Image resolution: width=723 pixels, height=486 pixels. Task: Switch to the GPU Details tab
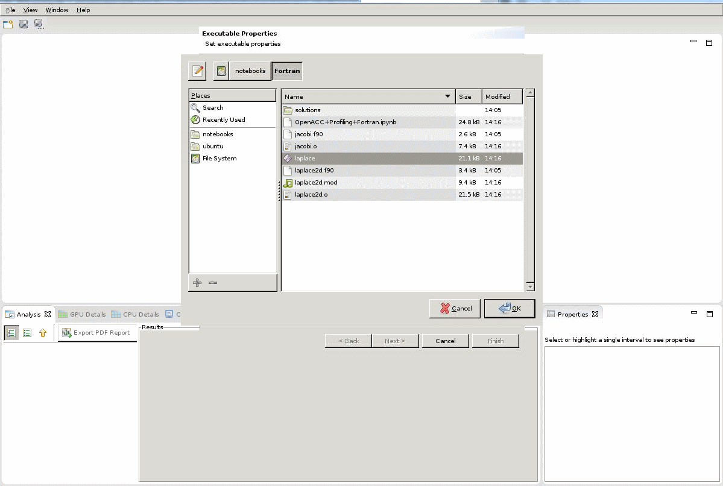point(82,314)
